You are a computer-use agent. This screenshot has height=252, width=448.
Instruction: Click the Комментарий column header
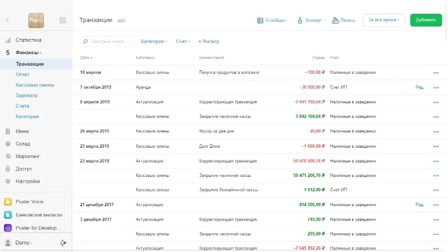212,57
